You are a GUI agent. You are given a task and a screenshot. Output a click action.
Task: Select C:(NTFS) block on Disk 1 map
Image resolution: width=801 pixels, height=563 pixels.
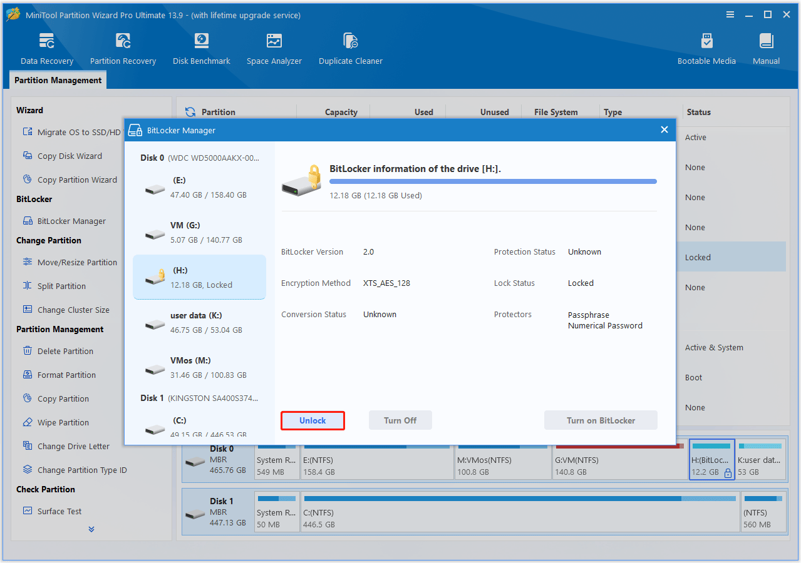519,512
